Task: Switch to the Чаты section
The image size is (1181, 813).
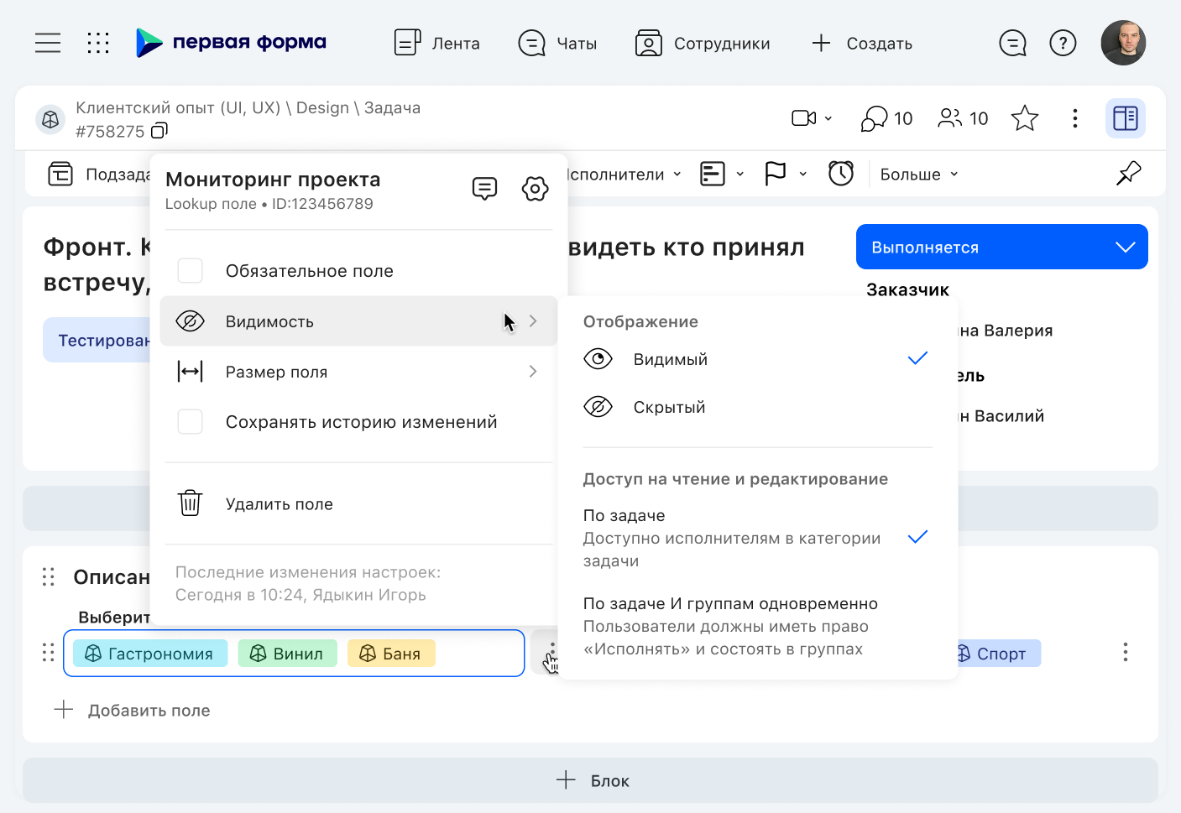Action: [558, 43]
